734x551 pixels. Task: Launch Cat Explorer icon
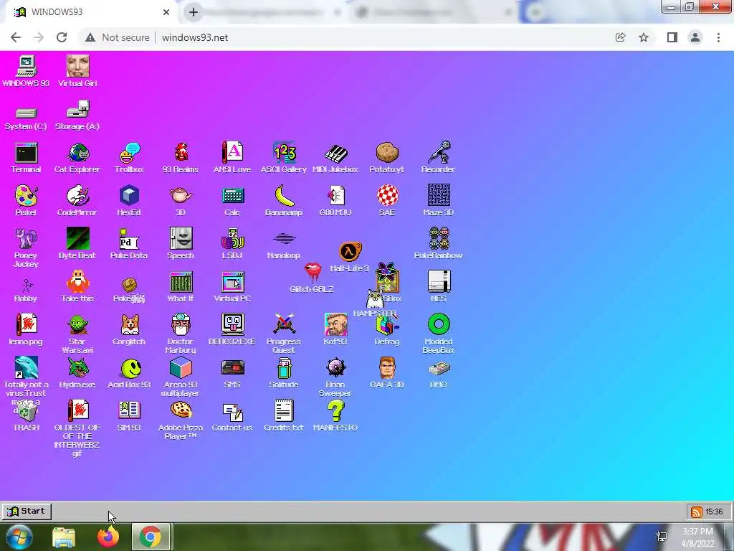pyautogui.click(x=77, y=154)
